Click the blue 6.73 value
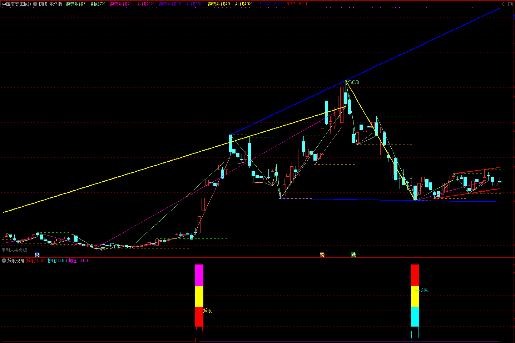 coord(278,4)
